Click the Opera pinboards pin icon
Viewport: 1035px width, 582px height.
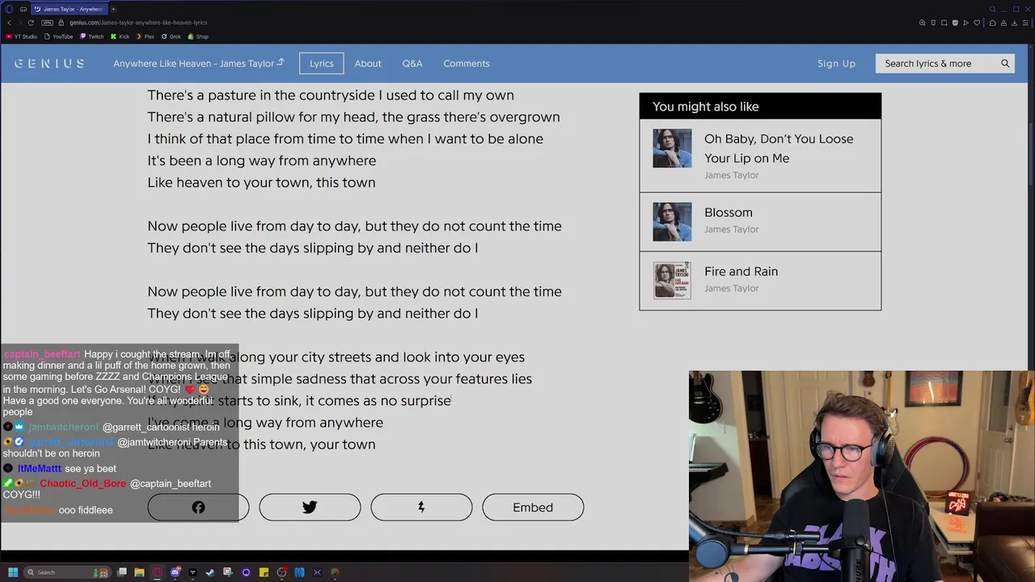933,23
